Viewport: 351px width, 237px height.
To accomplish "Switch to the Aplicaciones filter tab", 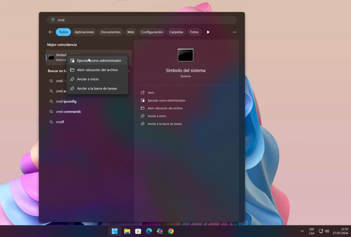I will tap(84, 32).
